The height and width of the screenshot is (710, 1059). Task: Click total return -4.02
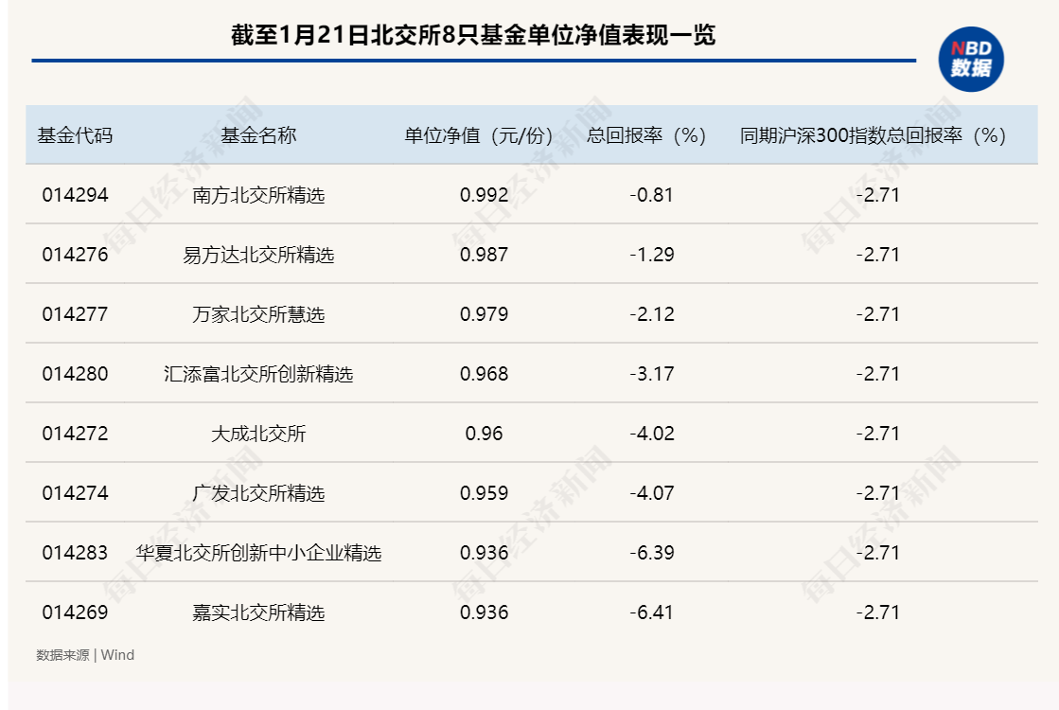tap(651, 433)
